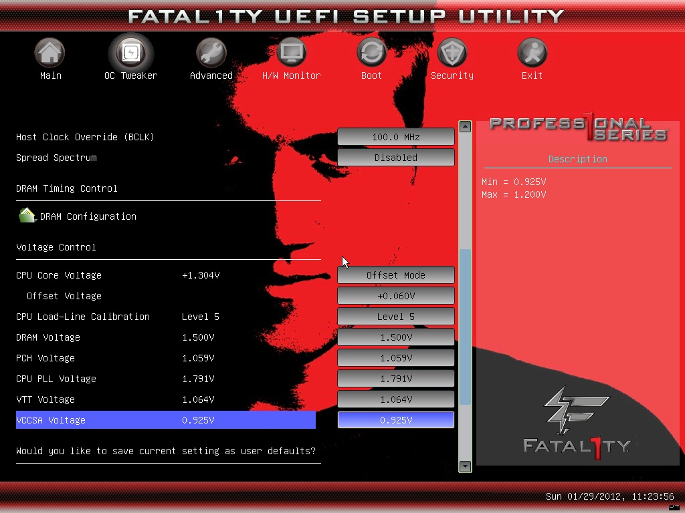Click the date and time display
685x513 pixels.
610,496
